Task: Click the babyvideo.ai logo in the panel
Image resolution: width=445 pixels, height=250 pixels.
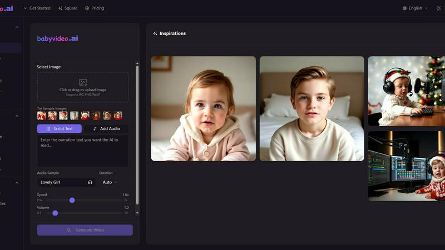Action: click(x=58, y=38)
